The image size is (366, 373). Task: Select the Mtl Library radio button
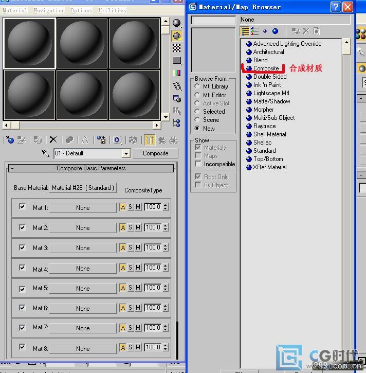point(197,86)
